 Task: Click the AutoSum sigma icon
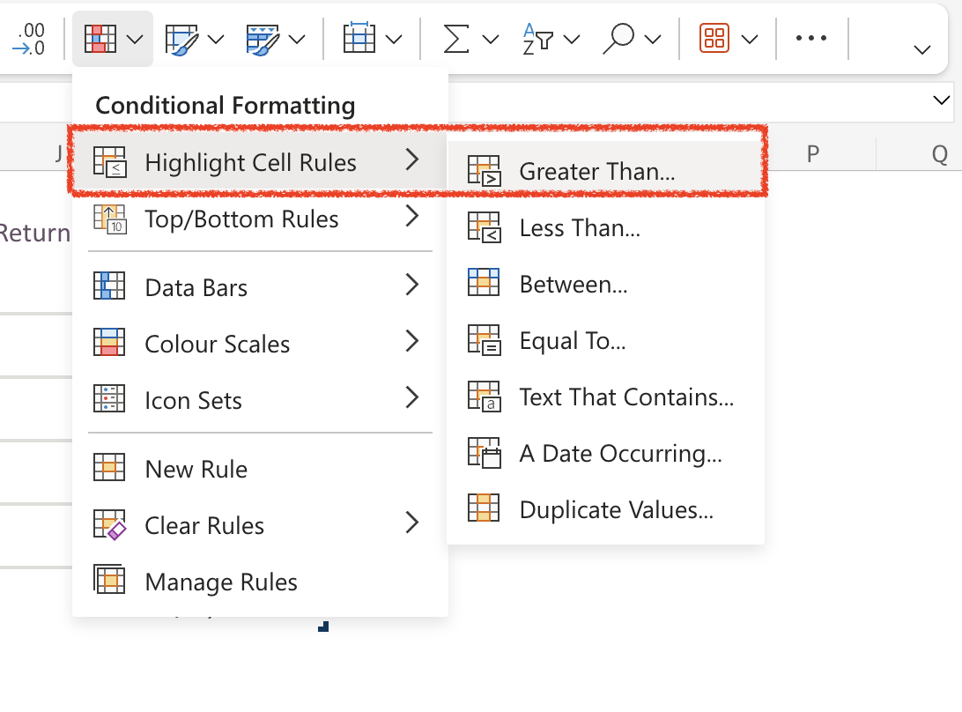(x=455, y=39)
